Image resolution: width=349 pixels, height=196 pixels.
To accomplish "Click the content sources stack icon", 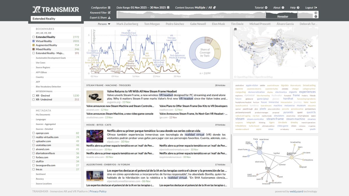I will coord(214,7).
